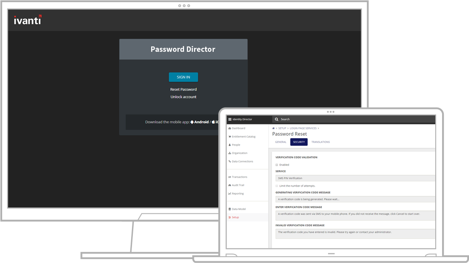Open the hamburger menu beside Identity Director
The image size is (469, 263).
230,119
